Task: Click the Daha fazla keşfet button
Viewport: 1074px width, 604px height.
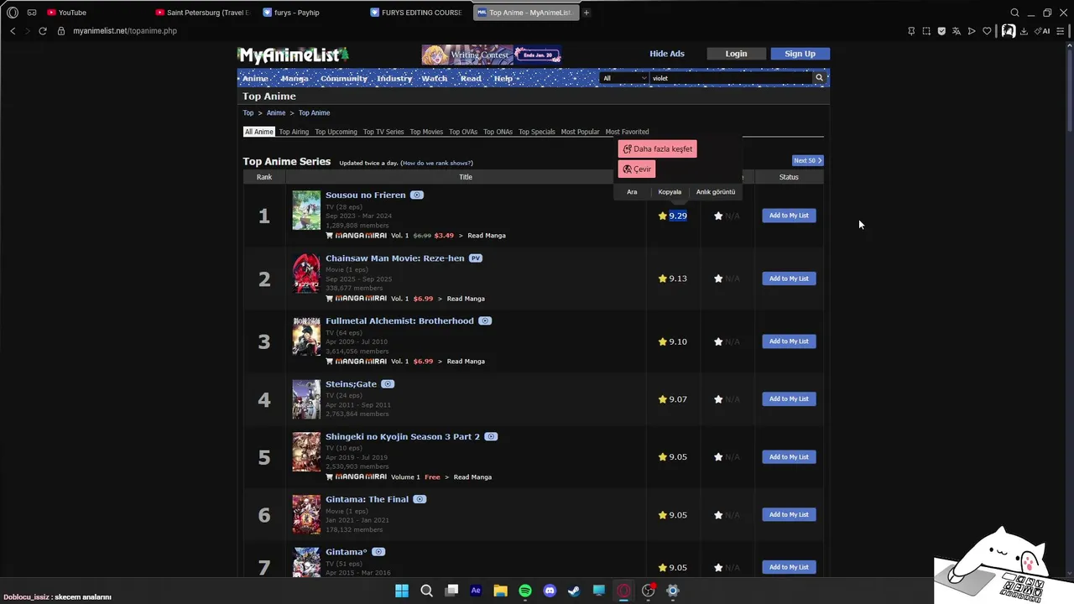Action: point(657,148)
